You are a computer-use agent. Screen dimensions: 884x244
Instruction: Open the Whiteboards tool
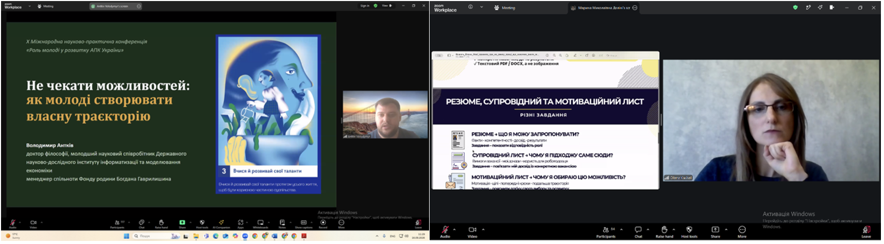260,224
